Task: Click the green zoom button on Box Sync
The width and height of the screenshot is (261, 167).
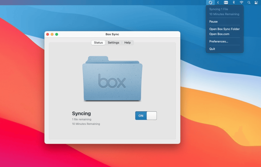Action: pos(57,34)
